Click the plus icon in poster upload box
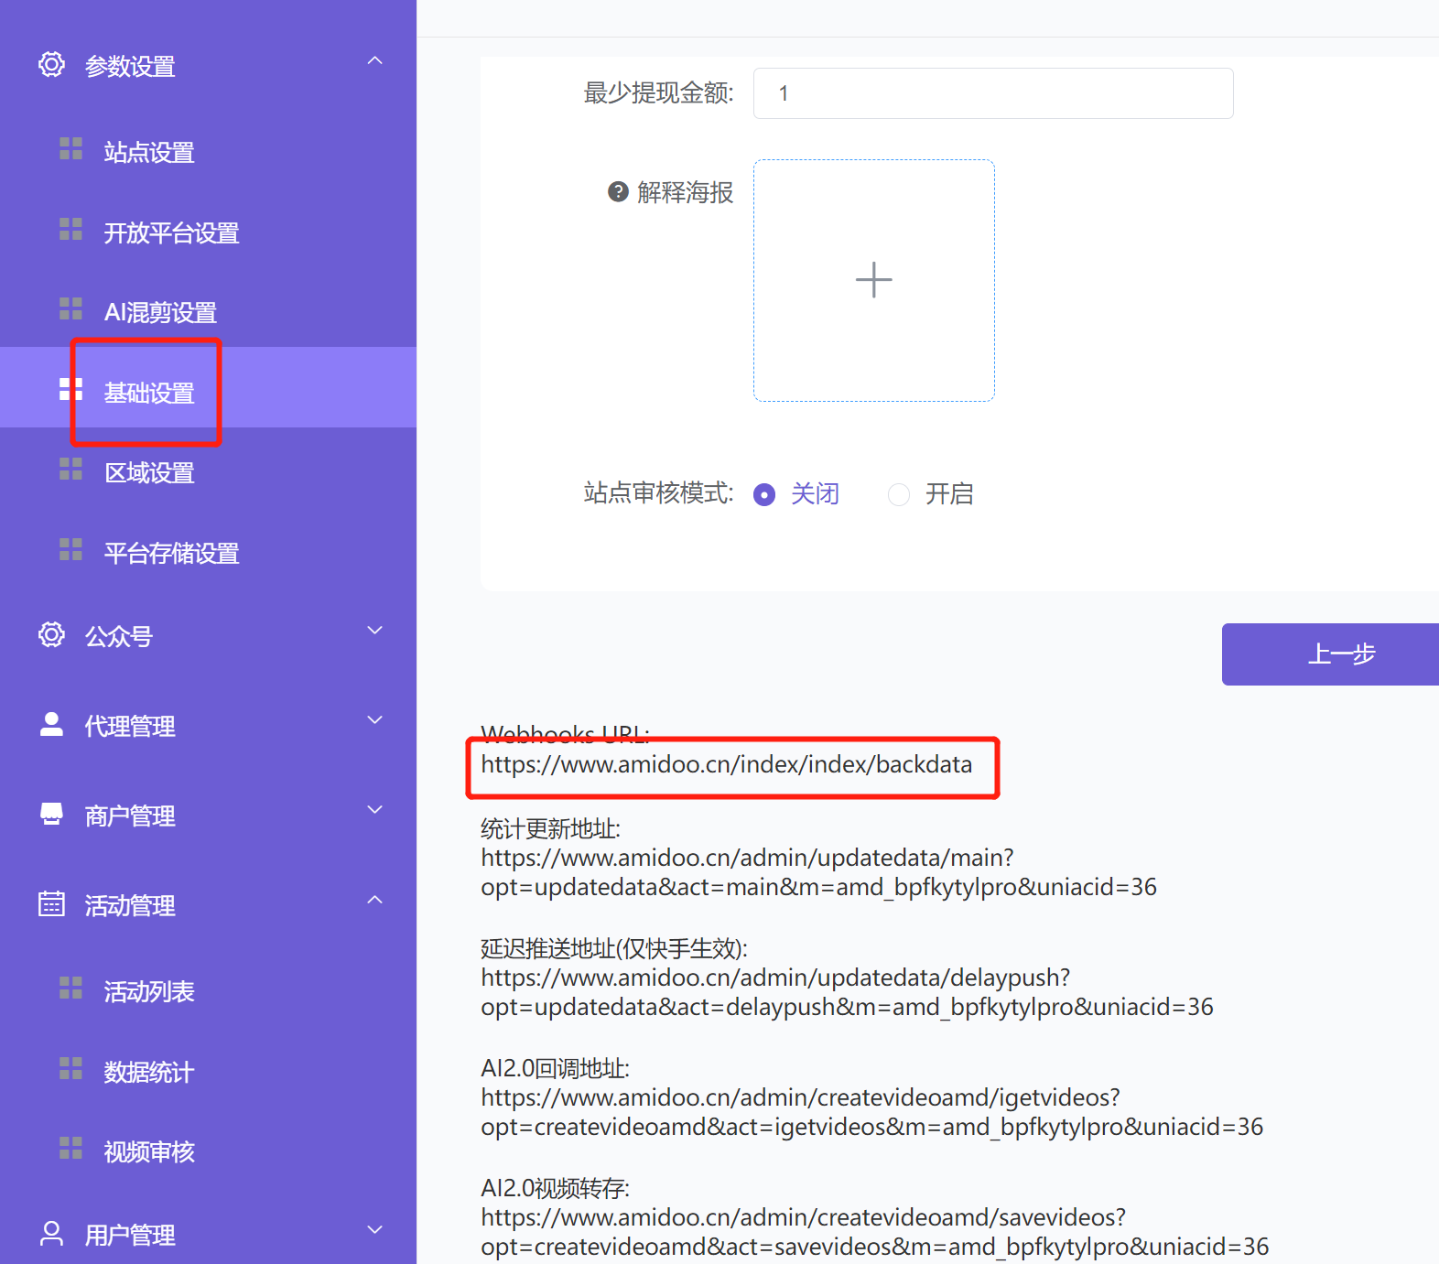1439x1264 pixels. click(873, 280)
